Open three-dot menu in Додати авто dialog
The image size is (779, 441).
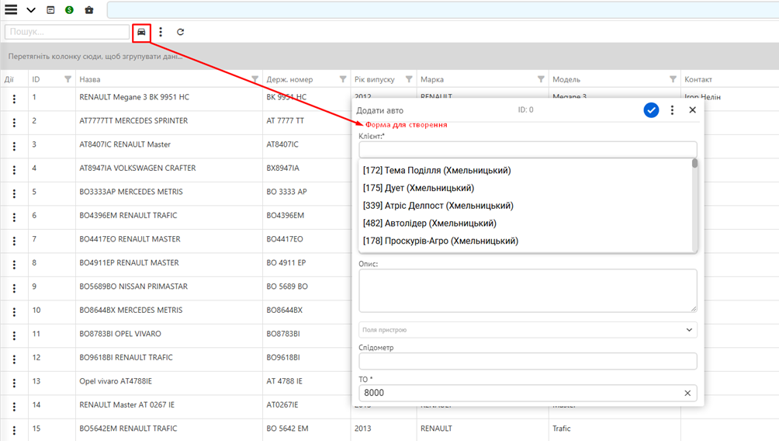[672, 110]
